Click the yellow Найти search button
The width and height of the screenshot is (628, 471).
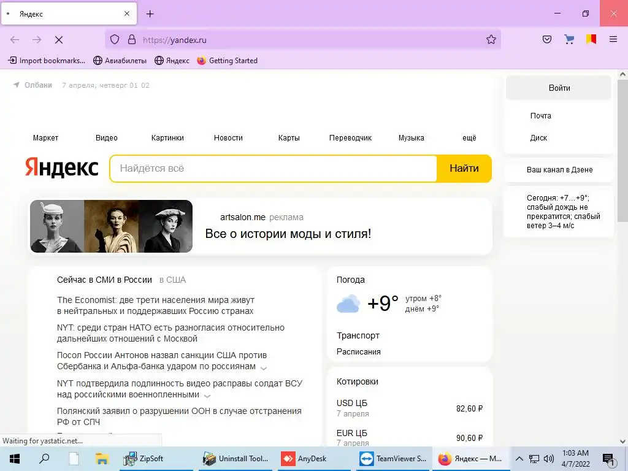point(464,169)
